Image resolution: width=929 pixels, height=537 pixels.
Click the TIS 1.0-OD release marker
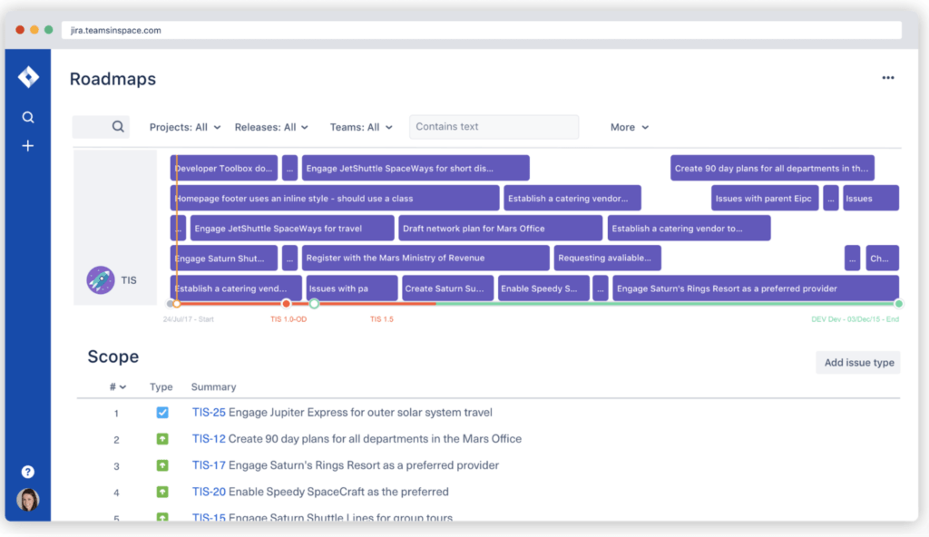click(x=286, y=304)
